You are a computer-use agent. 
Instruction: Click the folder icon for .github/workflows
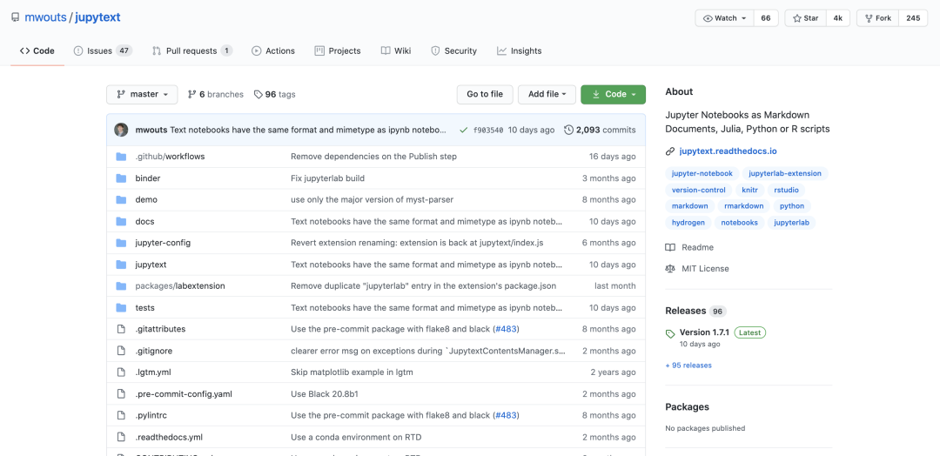pos(121,157)
